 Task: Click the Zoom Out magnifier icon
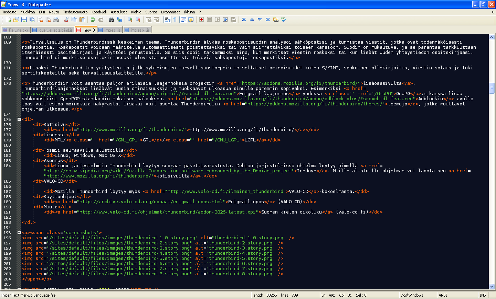[x=138, y=20]
